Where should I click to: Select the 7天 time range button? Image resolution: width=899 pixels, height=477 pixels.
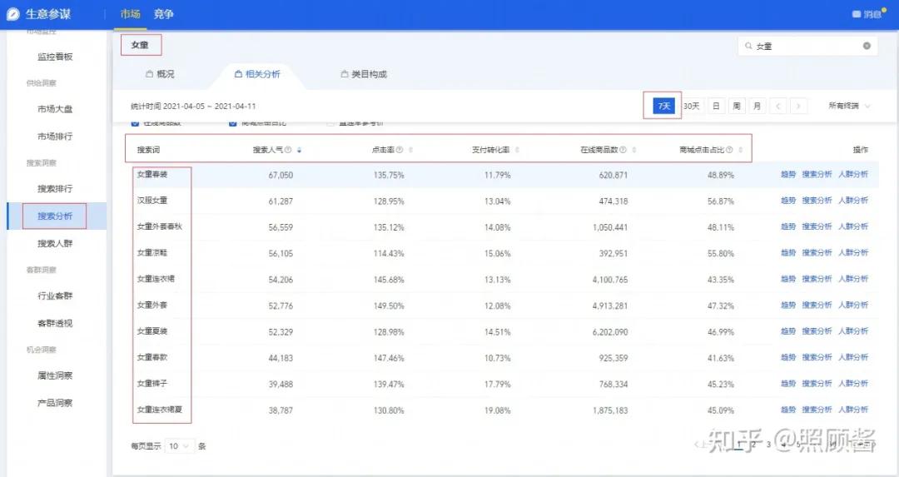point(664,106)
